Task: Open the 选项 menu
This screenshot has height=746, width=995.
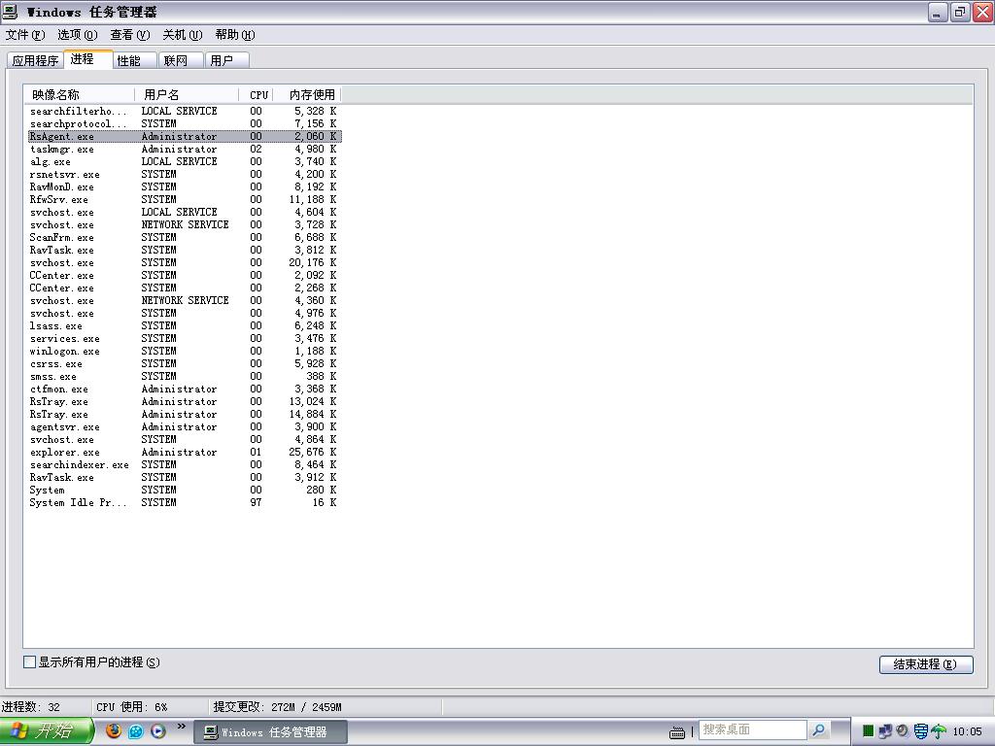Action: tap(78, 35)
